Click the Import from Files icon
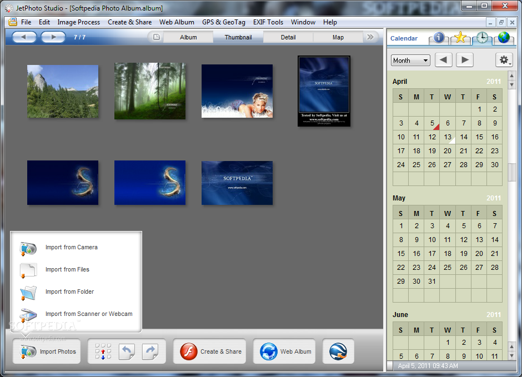The image size is (522, 377). point(28,270)
